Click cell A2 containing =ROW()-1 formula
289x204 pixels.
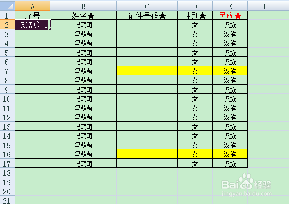[x=32, y=24]
